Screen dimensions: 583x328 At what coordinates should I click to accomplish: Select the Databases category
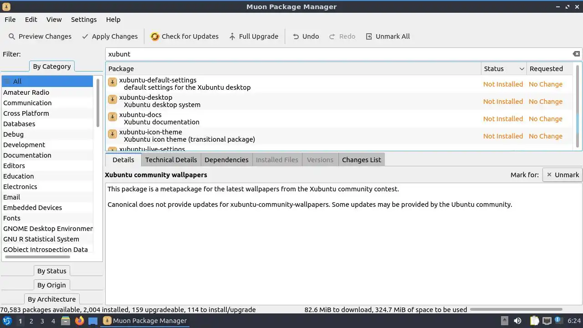coord(47,124)
